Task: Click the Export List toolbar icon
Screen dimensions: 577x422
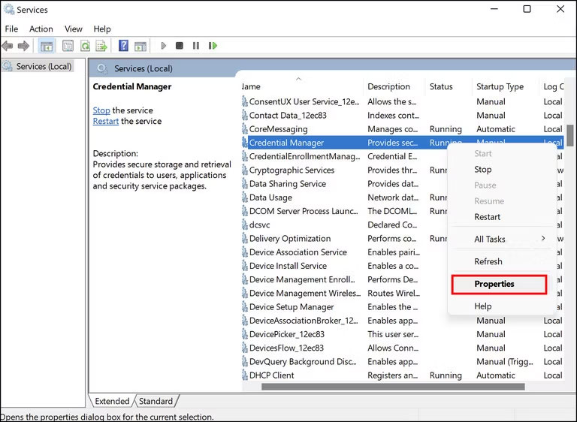Action: 101,46
